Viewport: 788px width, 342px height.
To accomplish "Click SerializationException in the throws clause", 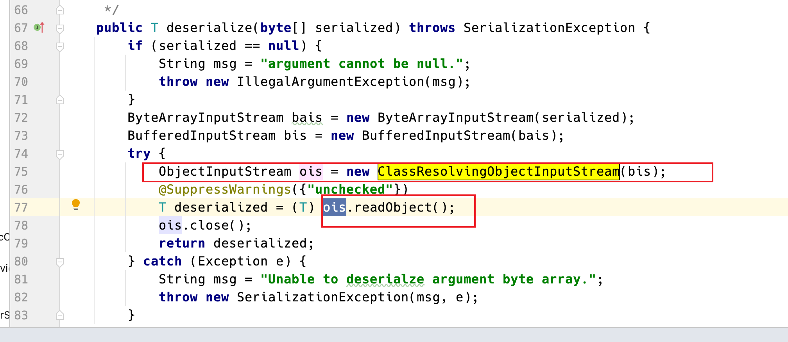I will coord(549,28).
